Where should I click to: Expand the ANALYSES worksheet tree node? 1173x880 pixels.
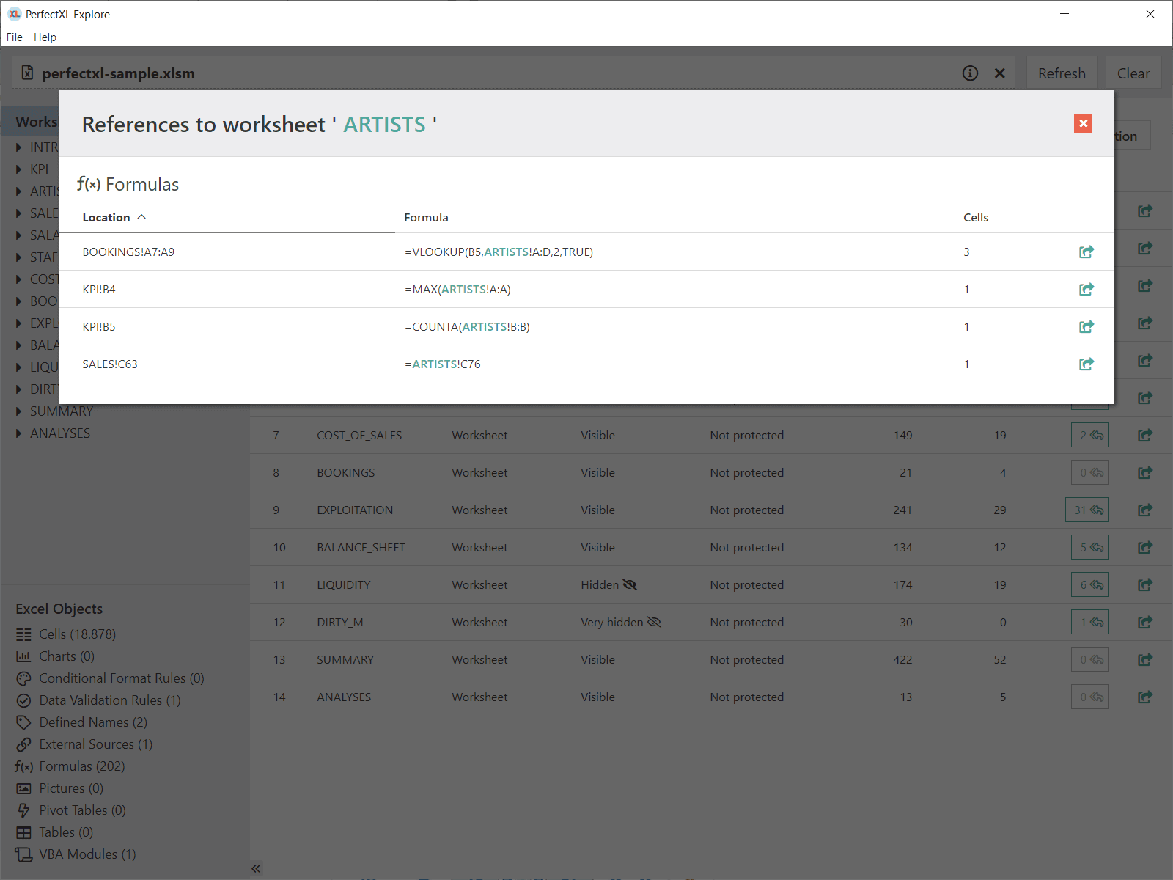pos(19,433)
